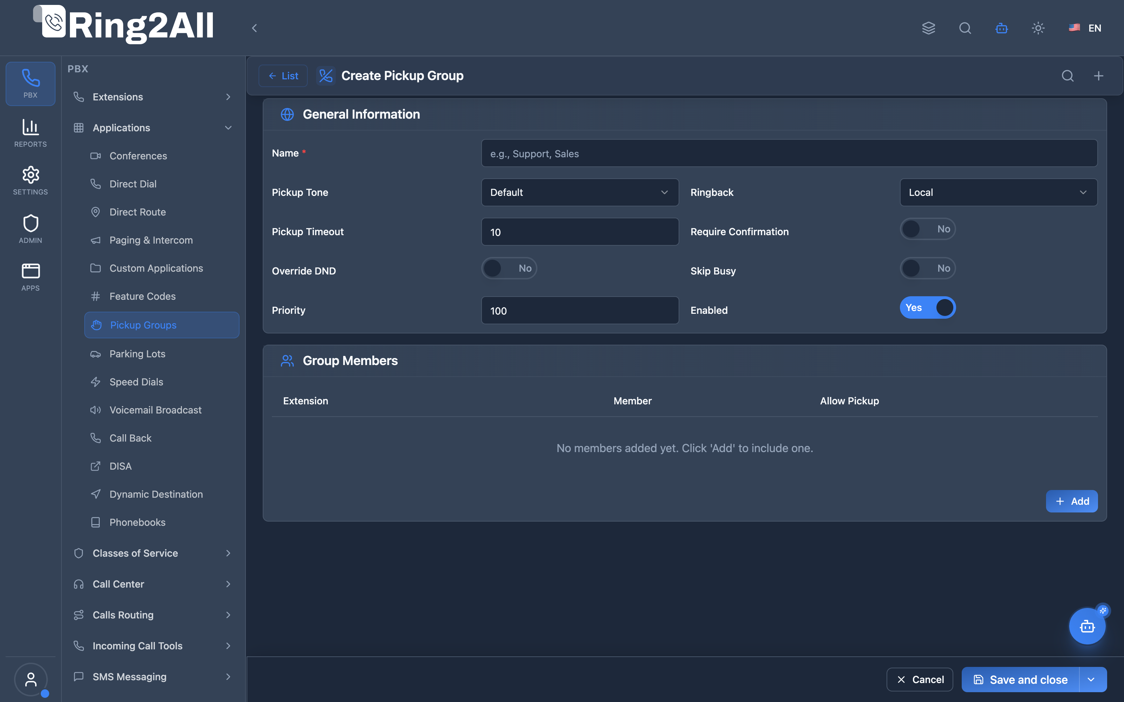This screenshot has width=1124, height=702.
Task: Expand the Extensions menu section
Action: [x=152, y=97]
